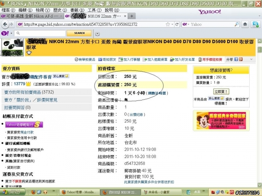Click the scrollbar down arrow

pos(259,185)
